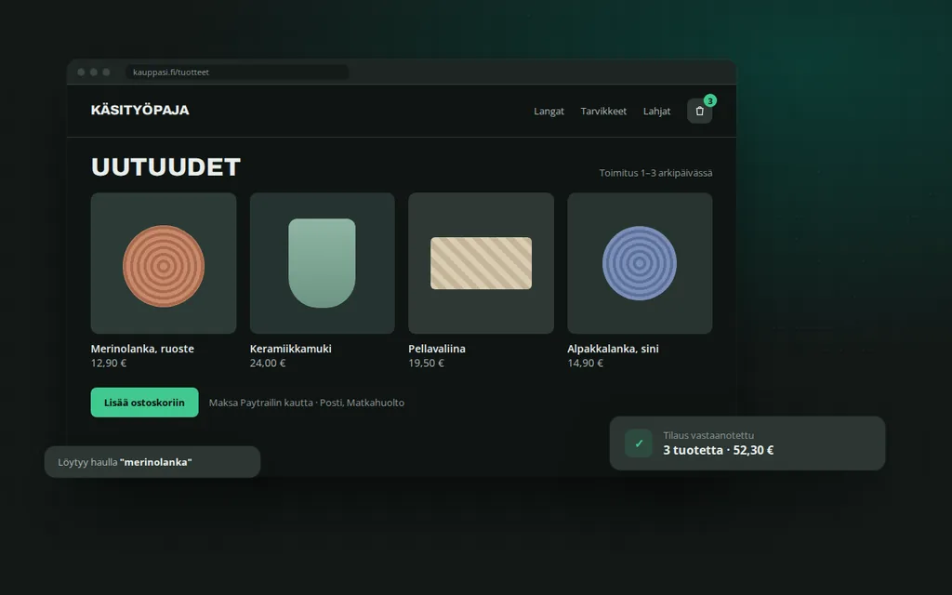Click the order total "3 tuotetta · 52,30 €"

(719, 450)
